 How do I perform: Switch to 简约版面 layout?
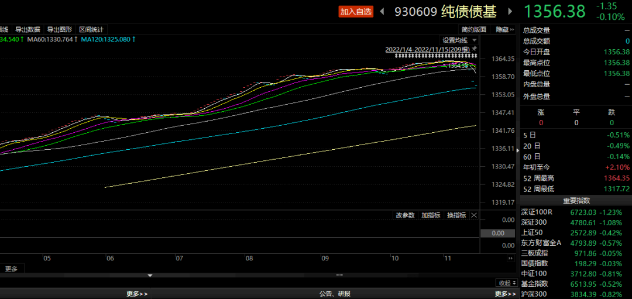coord(473,29)
